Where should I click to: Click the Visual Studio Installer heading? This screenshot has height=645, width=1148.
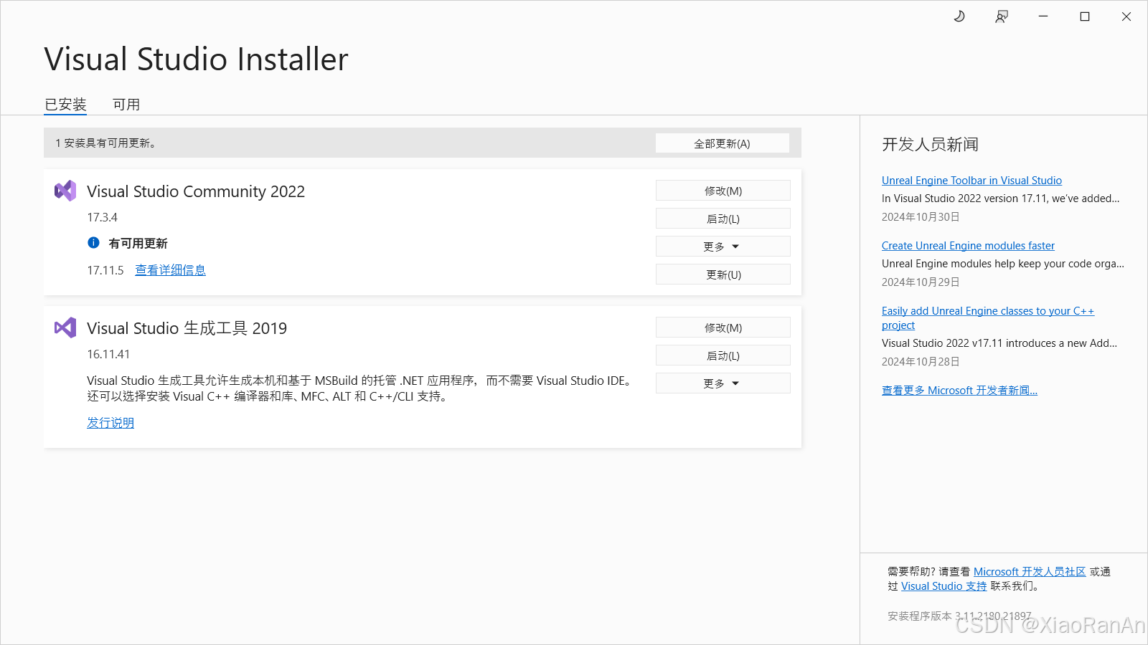coord(196,59)
